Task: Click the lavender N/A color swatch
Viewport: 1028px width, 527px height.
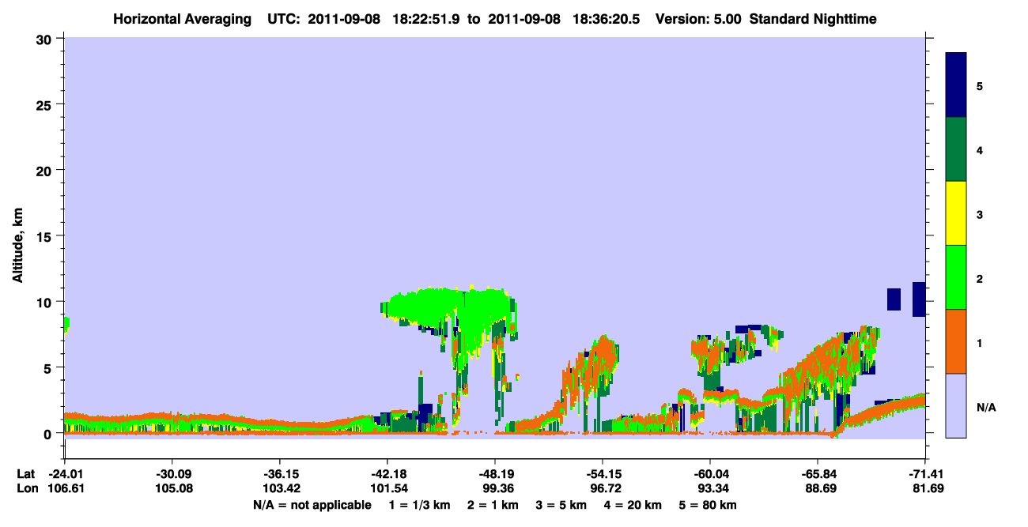Action: click(956, 405)
